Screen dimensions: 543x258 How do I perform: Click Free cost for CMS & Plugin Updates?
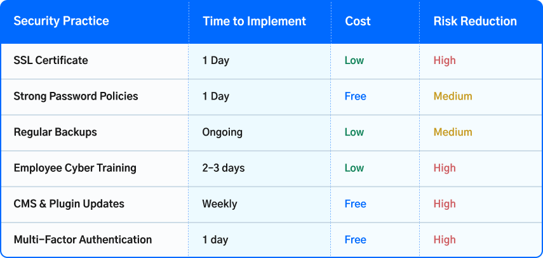pyautogui.click(x=355, y=203)
